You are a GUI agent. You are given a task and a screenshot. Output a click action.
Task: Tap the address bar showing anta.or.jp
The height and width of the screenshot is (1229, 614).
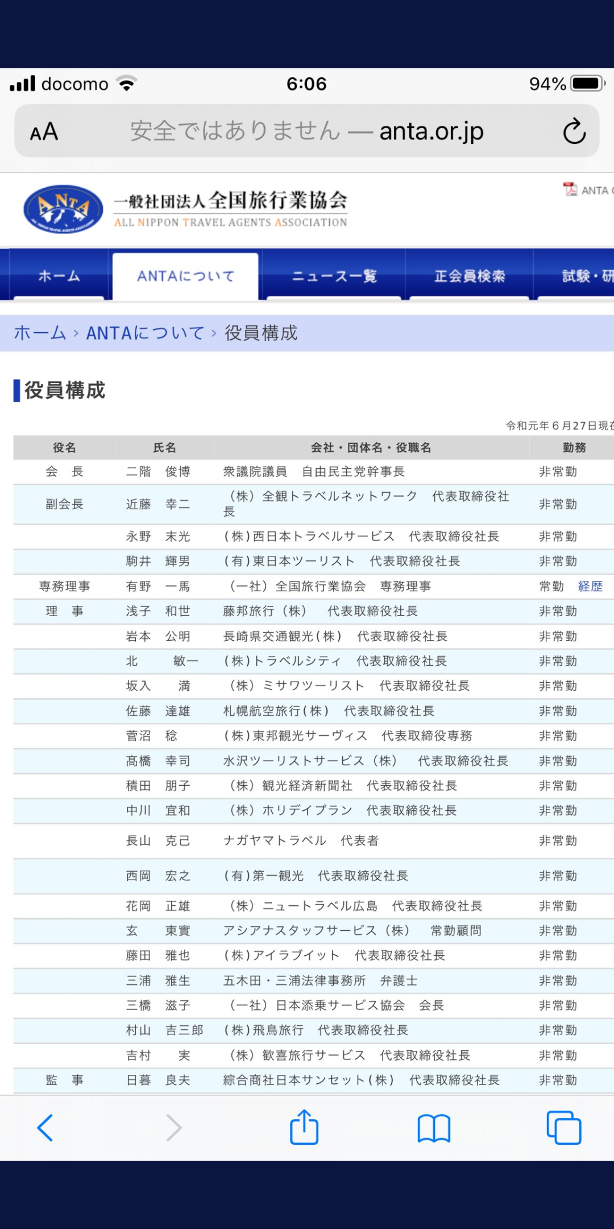click(307, 131)
